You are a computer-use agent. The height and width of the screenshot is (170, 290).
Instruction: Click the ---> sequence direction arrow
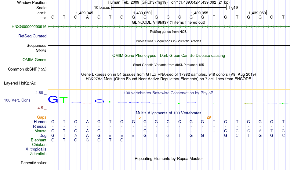pos(43,18)
